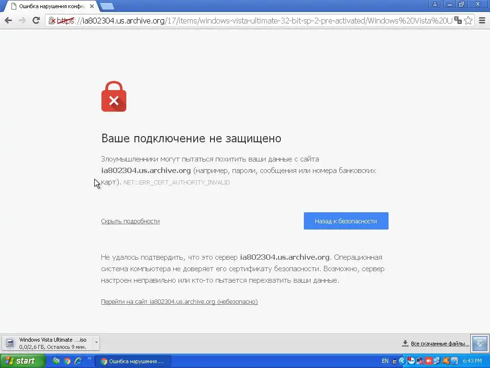Open a new tab
This screenshot has width=490, height=368.
[107, 6]
